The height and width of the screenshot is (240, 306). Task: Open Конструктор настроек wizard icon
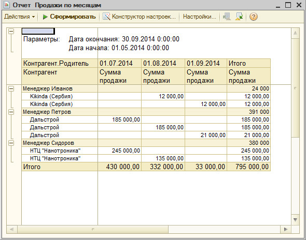tap(106, 17)
